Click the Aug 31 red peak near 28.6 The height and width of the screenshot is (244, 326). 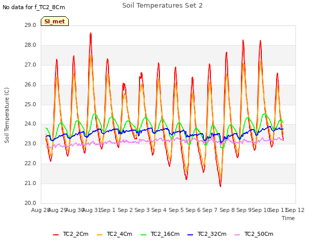[x=91, y=34]
